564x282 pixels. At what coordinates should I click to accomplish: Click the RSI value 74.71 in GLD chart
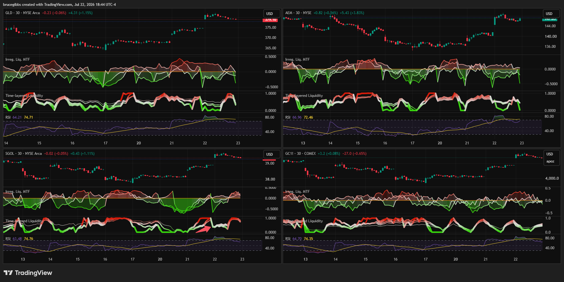click(29, 117)
